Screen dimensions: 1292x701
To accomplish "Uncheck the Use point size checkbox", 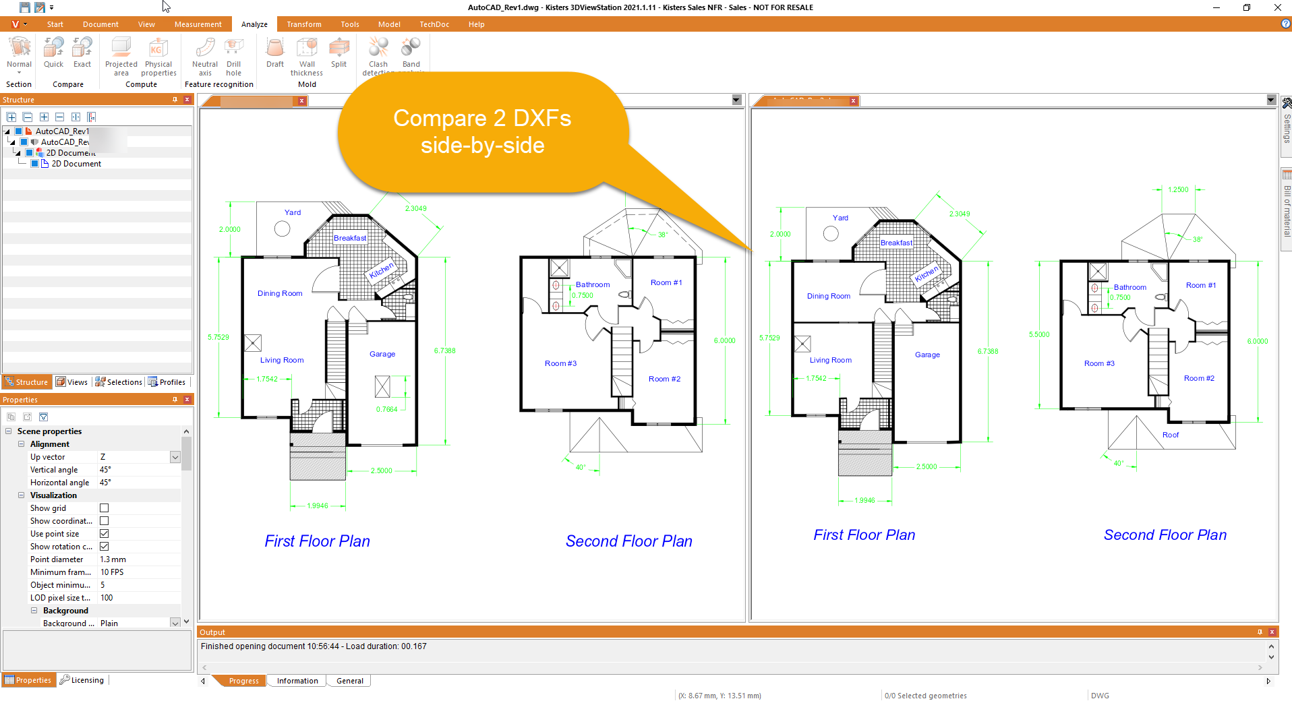I will [x=104, y=534].
